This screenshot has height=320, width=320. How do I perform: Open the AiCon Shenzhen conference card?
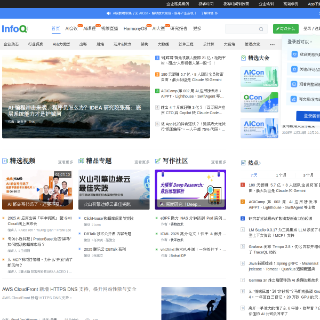pos(259,76)
